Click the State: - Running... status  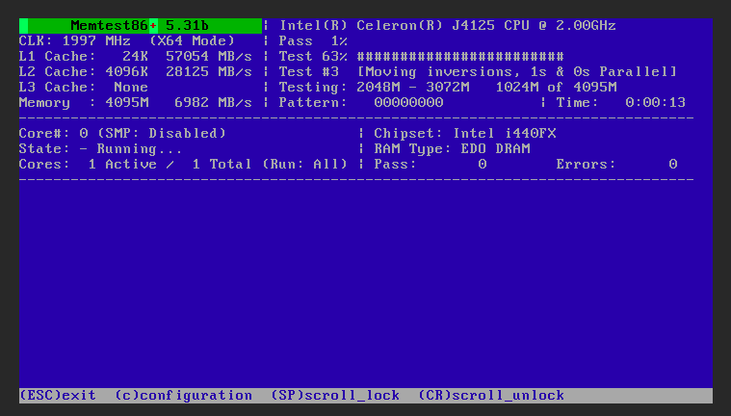coord(101,148)
